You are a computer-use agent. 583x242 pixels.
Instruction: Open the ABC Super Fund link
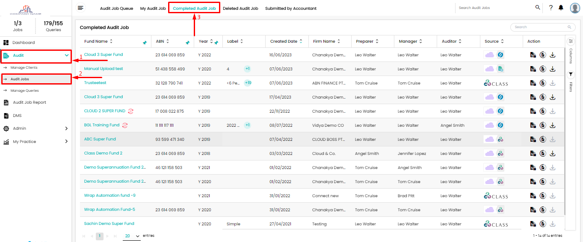100,139
